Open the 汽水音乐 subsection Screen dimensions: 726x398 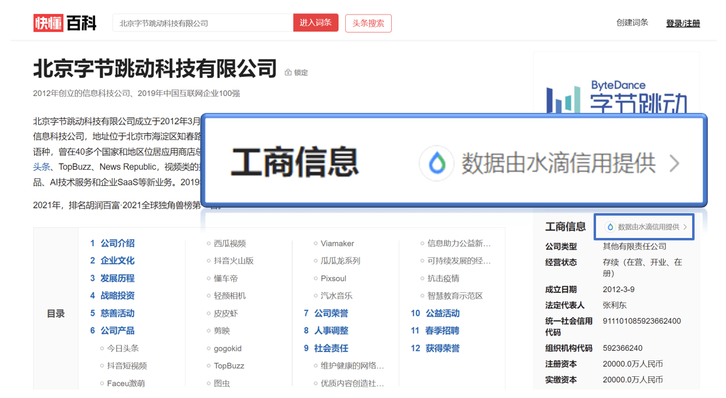pyautogui.click(x=337, y=296)
